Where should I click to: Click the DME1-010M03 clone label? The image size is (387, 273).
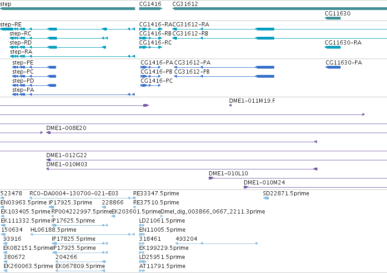[x=67, y=164]
